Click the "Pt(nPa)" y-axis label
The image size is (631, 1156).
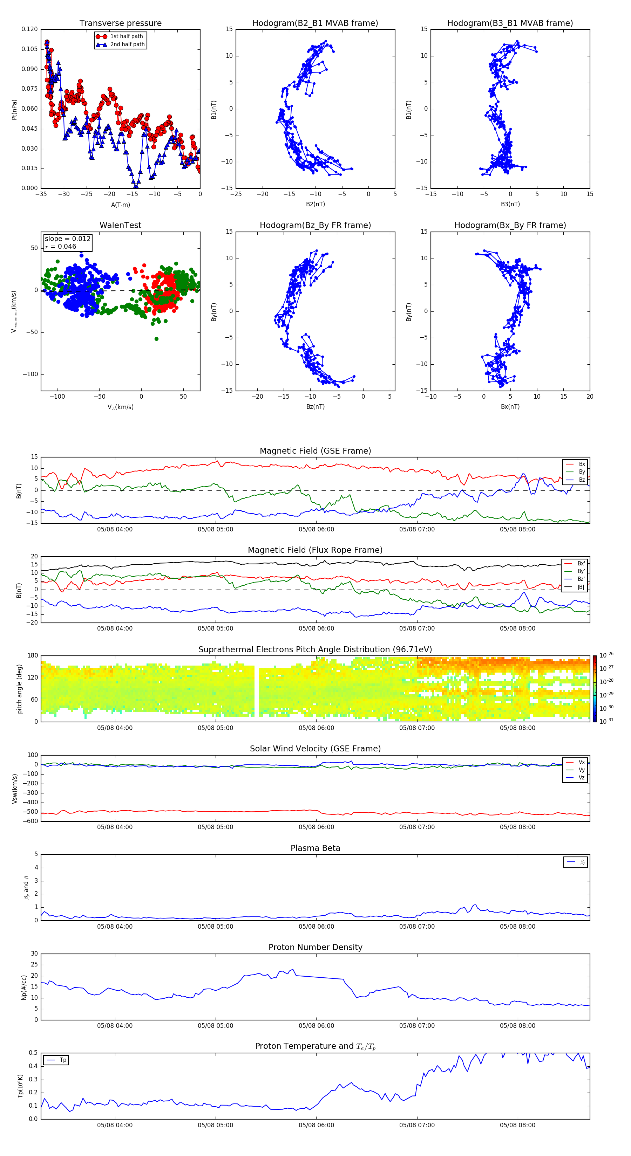click(14, 109)
